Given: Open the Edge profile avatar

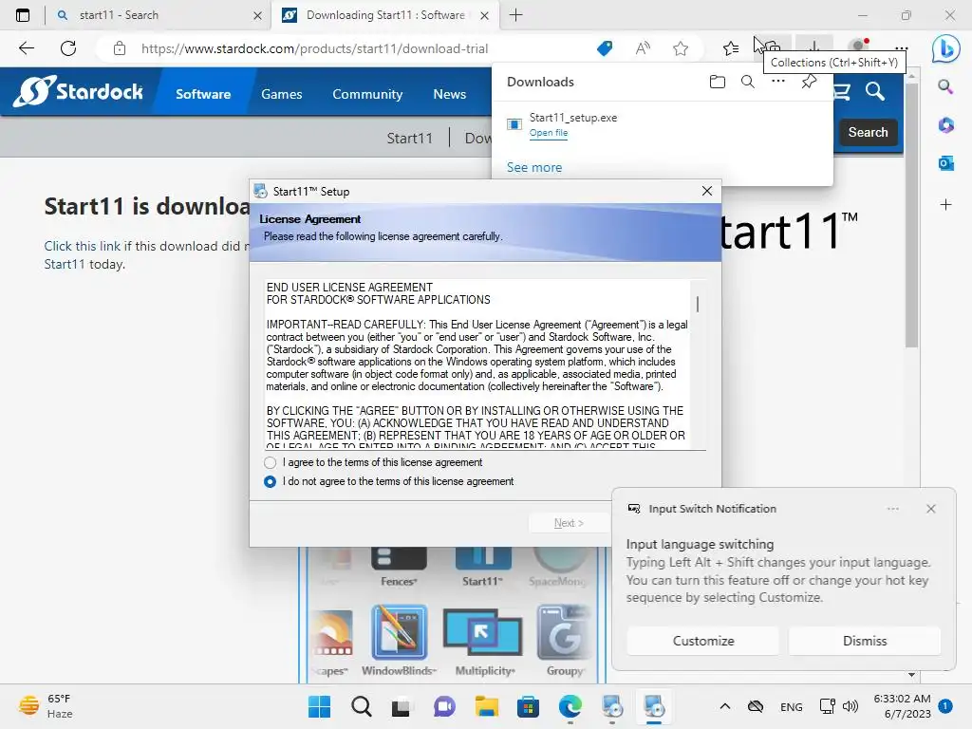Looking at the screenshot, I should [x=858, y=46].
